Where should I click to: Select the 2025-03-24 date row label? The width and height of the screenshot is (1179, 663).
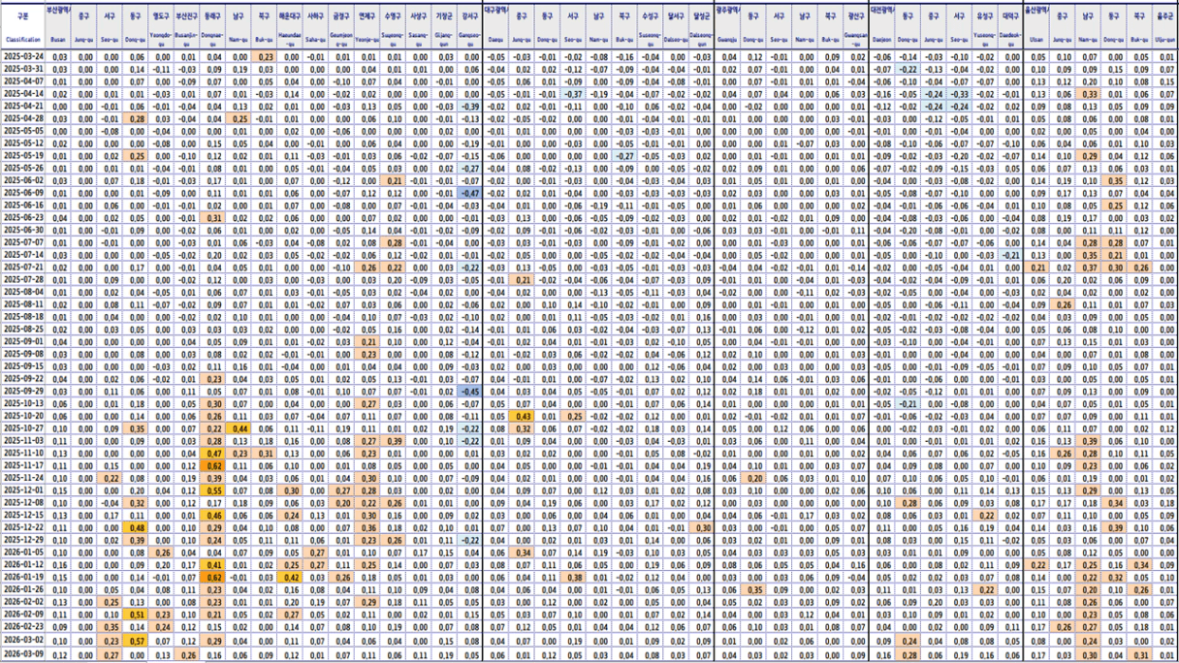pos(23,57)
